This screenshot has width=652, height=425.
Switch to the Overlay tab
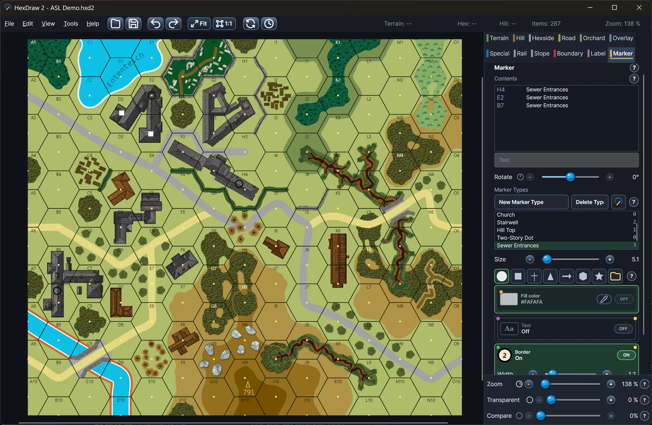coord(622,38)
